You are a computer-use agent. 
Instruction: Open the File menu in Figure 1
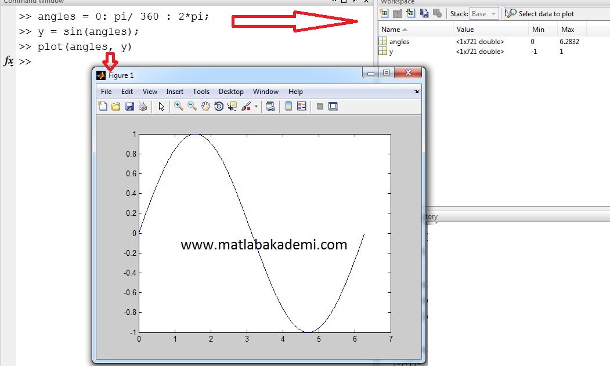coord(106,92)
